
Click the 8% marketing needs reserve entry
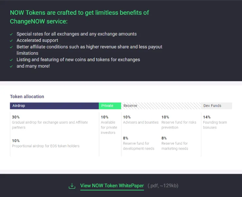pos(175,143)
